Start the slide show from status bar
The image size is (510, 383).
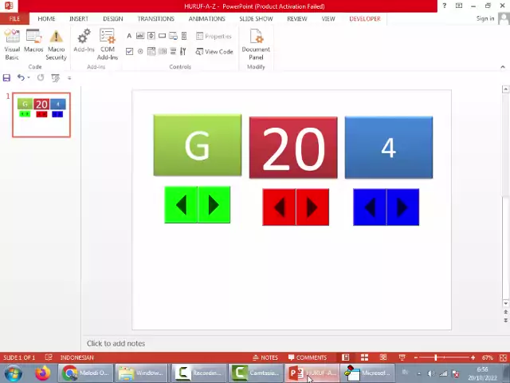pos(402,357)
